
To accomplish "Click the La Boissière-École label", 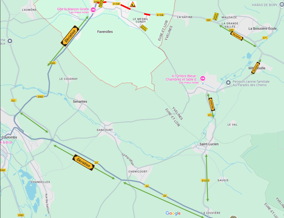I will [x=262, y=28].
